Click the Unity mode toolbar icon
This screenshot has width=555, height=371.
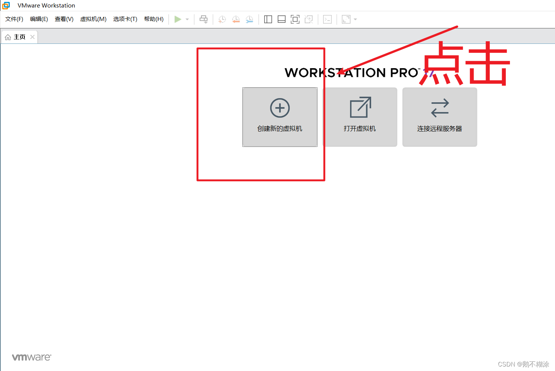(x=309, y=19)
